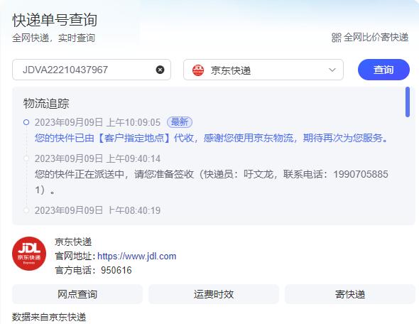Click the QR code icon near 全网比价寄快递

336,38
